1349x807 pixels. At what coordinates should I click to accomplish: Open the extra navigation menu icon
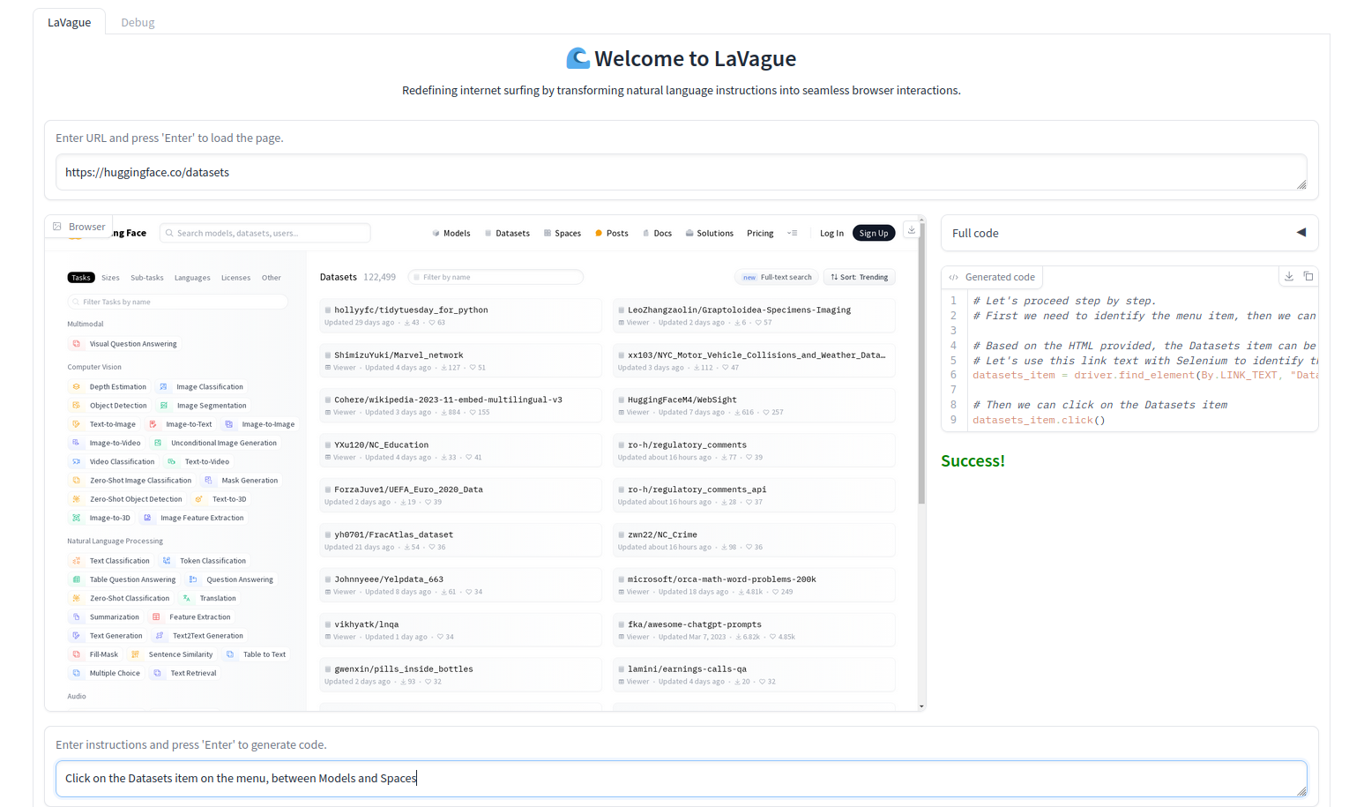point(792,234)
